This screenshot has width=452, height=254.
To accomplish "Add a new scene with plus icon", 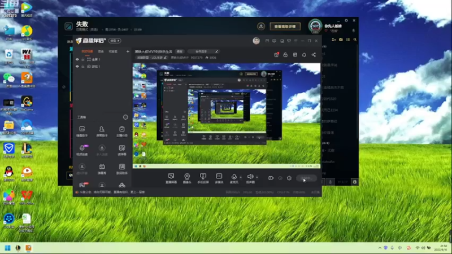I will (x=128, y=51).
